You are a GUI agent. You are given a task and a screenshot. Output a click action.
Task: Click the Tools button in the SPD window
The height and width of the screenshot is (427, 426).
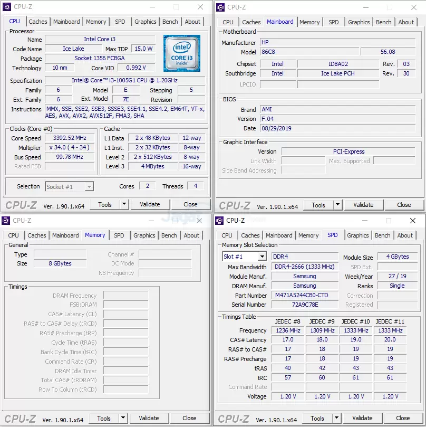317,418
